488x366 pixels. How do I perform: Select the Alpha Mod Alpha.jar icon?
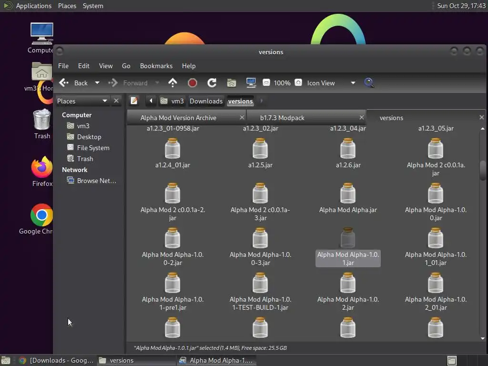[348, 193]
